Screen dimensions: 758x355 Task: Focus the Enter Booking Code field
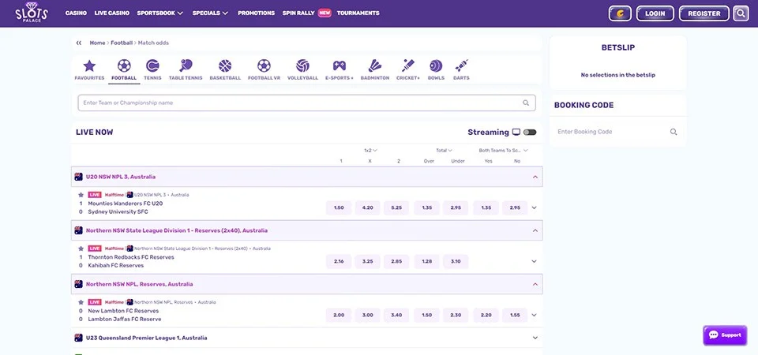point(617,132)
